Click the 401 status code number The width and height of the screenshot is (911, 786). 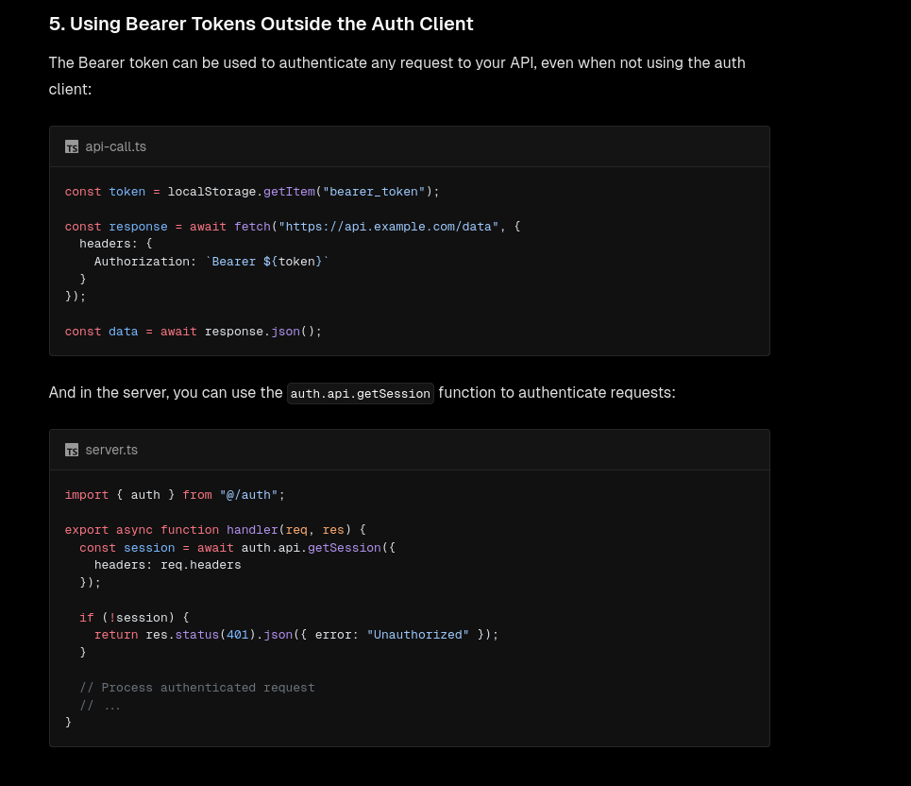237,635
